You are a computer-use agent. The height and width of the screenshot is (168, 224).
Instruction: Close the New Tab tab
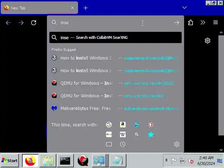[72, 8]
